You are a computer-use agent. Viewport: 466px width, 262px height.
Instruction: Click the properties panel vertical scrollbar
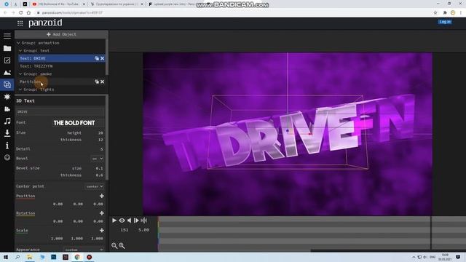[x=107, y=138]
